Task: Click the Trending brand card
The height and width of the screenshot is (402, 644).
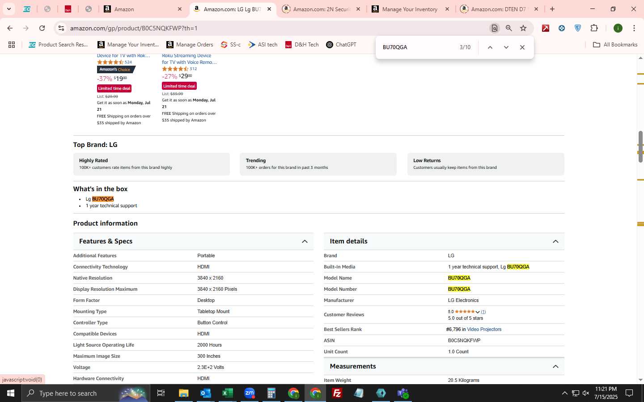Action: 318,164
